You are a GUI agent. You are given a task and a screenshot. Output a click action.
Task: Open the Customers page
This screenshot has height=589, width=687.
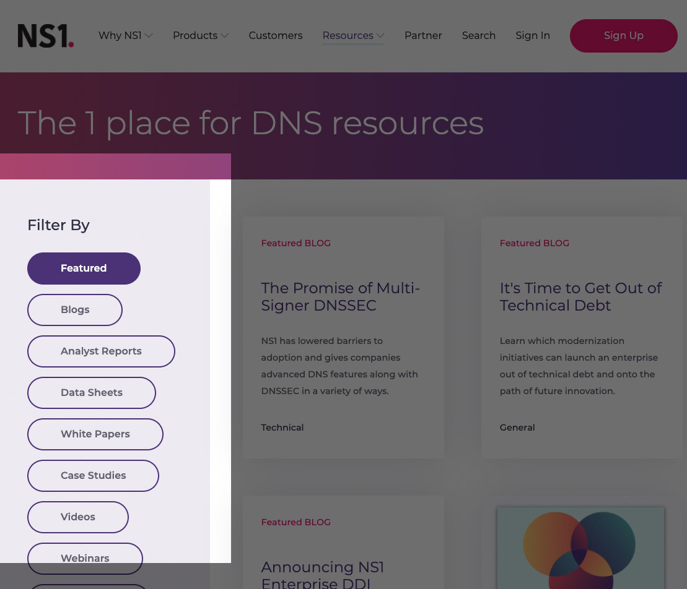[276, 35]
